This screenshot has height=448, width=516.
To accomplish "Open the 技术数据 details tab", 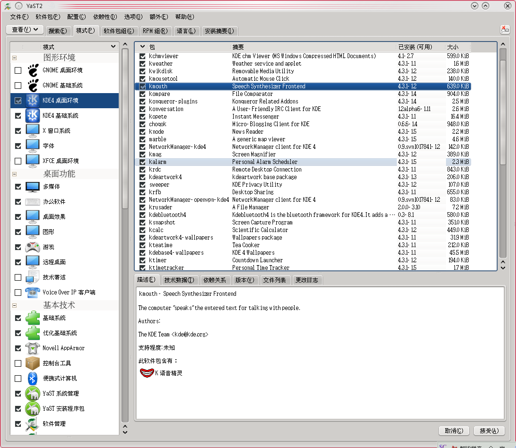I will pyautogui.click(x=179, y=280).
